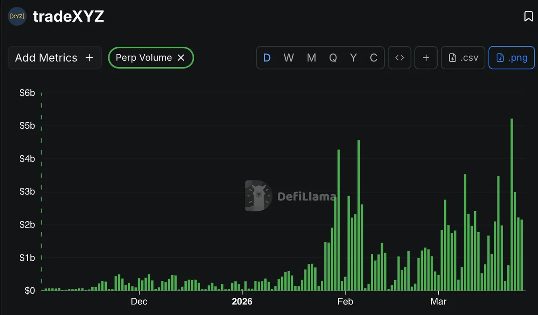
Task: Switch chart to daily (D) interval
Action: (267, 58)
